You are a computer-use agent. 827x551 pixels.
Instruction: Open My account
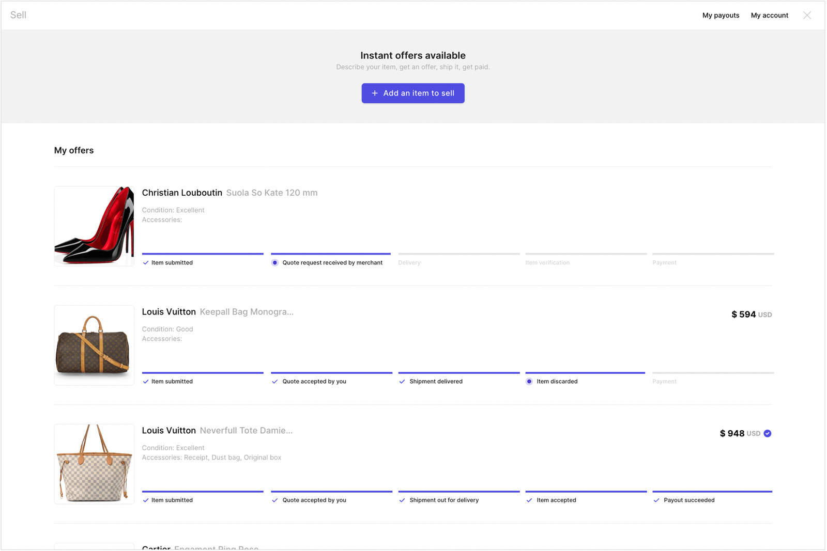coord(769,15)
